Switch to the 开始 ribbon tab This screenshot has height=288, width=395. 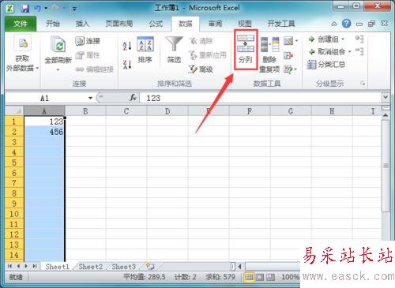pos(53,24)
